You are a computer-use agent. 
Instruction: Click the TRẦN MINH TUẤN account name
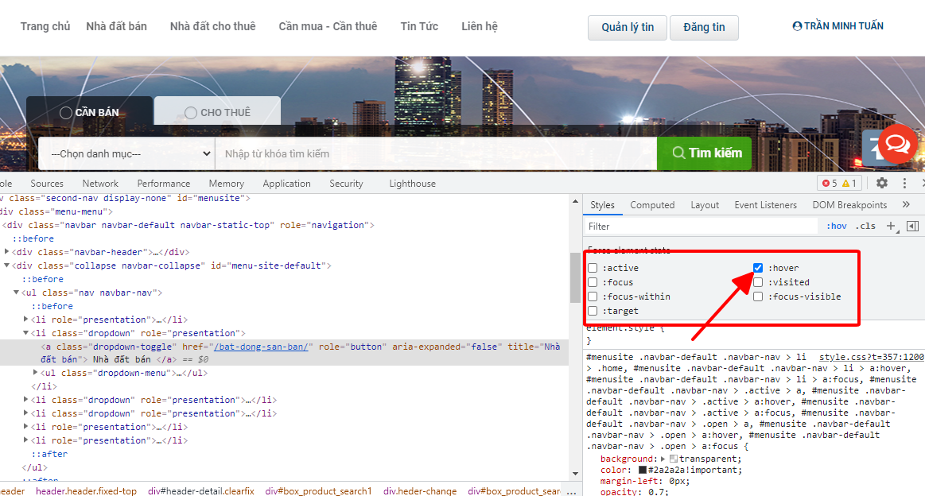(844, 26)
